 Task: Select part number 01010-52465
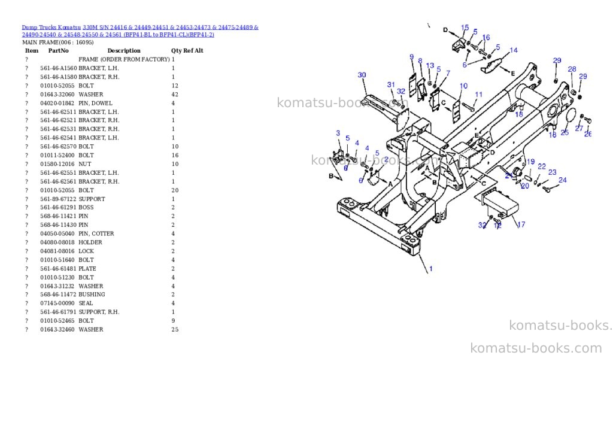57,321
